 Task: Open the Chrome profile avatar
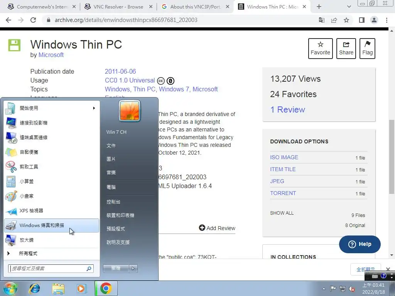[374, 20]
